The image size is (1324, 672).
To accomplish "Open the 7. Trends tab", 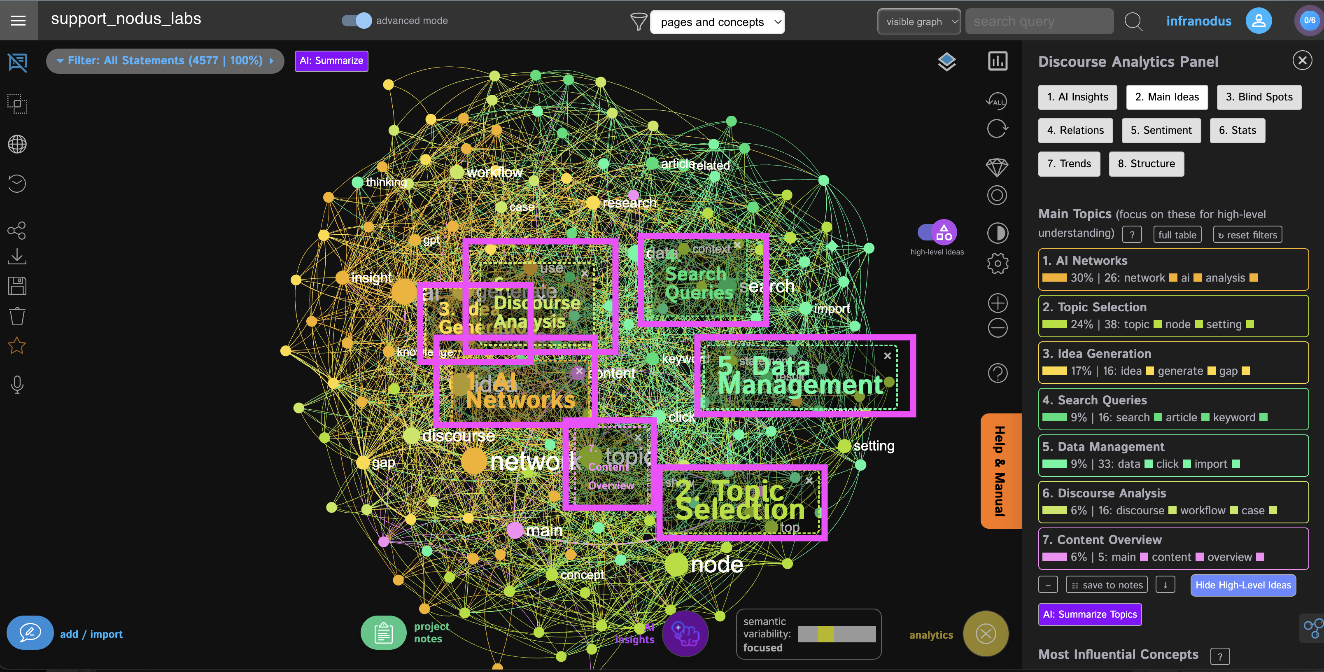I will (1069, 164).
